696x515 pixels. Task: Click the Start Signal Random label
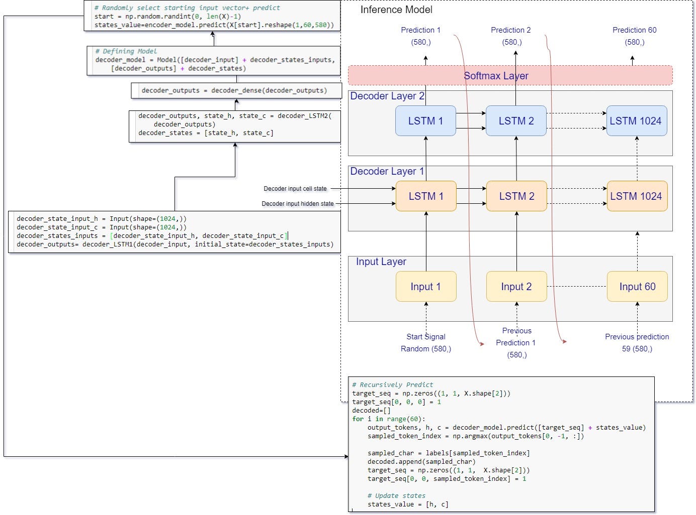point(425,342)
